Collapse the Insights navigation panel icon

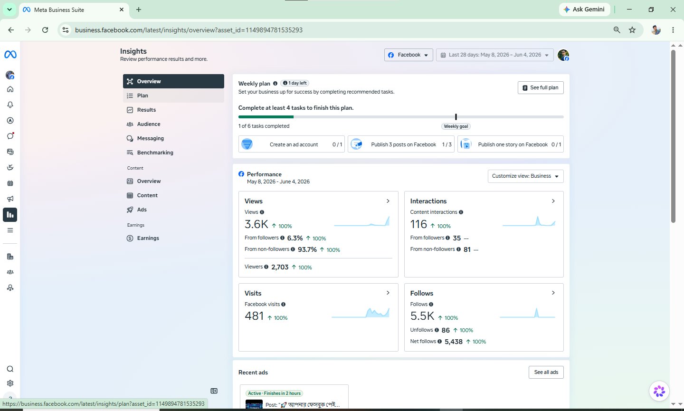point(214,391)
